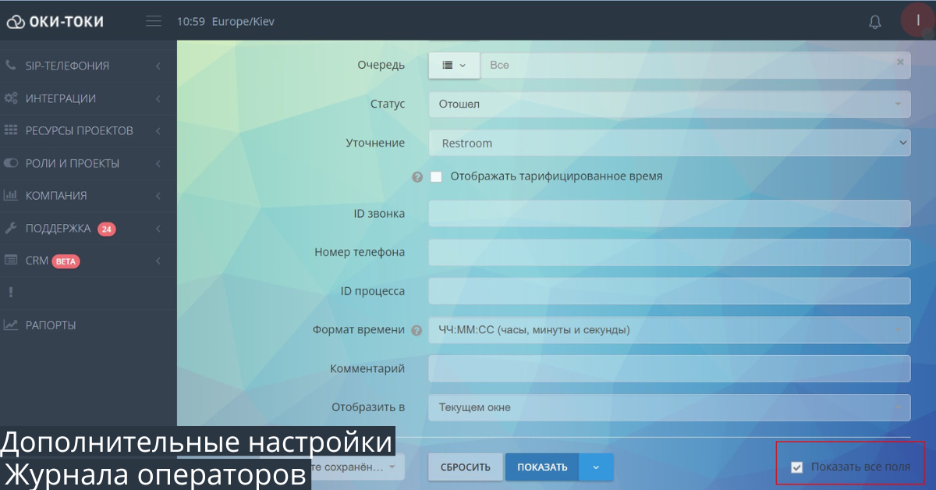Click the Ресурсы проектов grid icon

(x=11, y=130)
